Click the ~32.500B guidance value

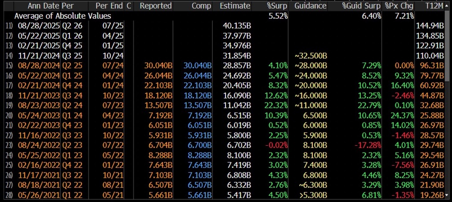point(311,55)
